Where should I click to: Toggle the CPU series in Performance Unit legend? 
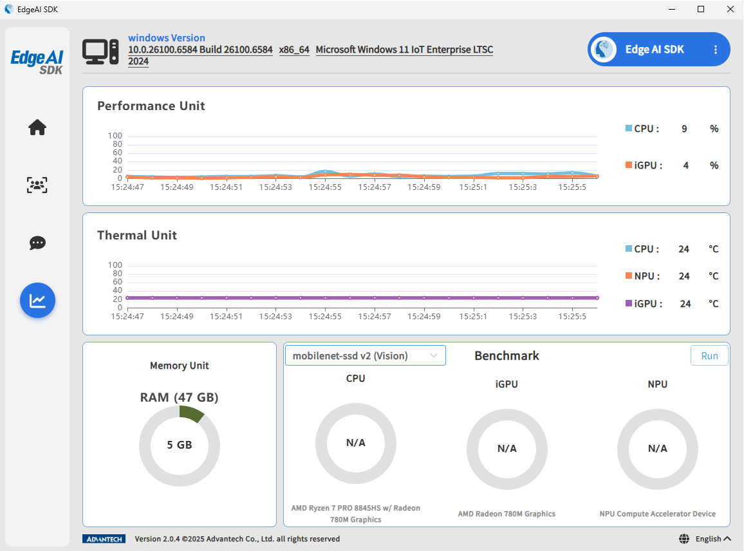tap(643, 128)
